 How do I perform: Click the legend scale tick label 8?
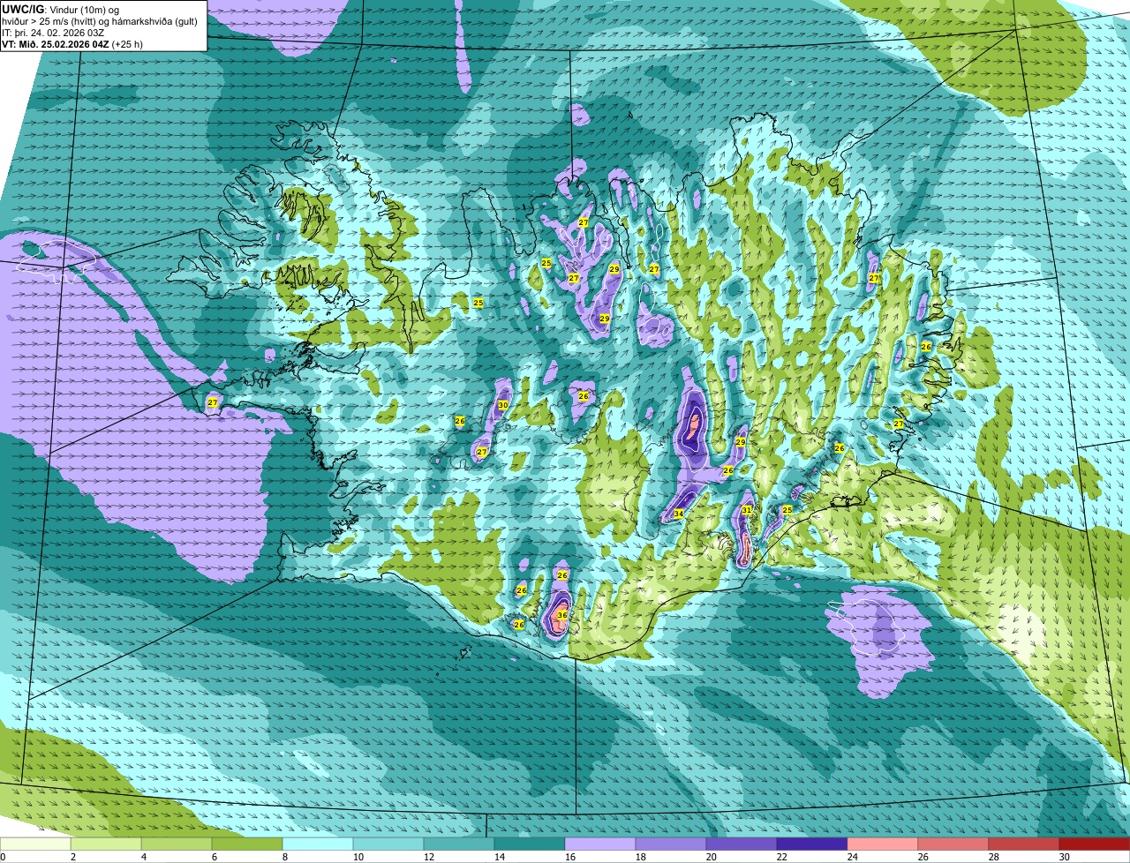pos(285,857)
